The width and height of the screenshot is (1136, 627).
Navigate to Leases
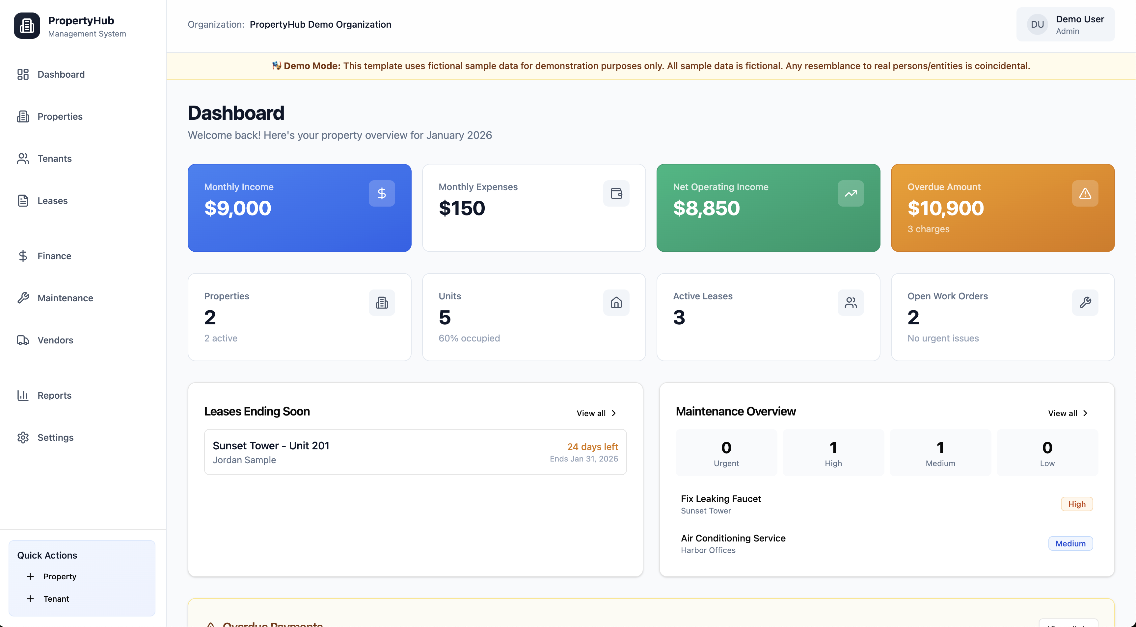pos(83,200)
